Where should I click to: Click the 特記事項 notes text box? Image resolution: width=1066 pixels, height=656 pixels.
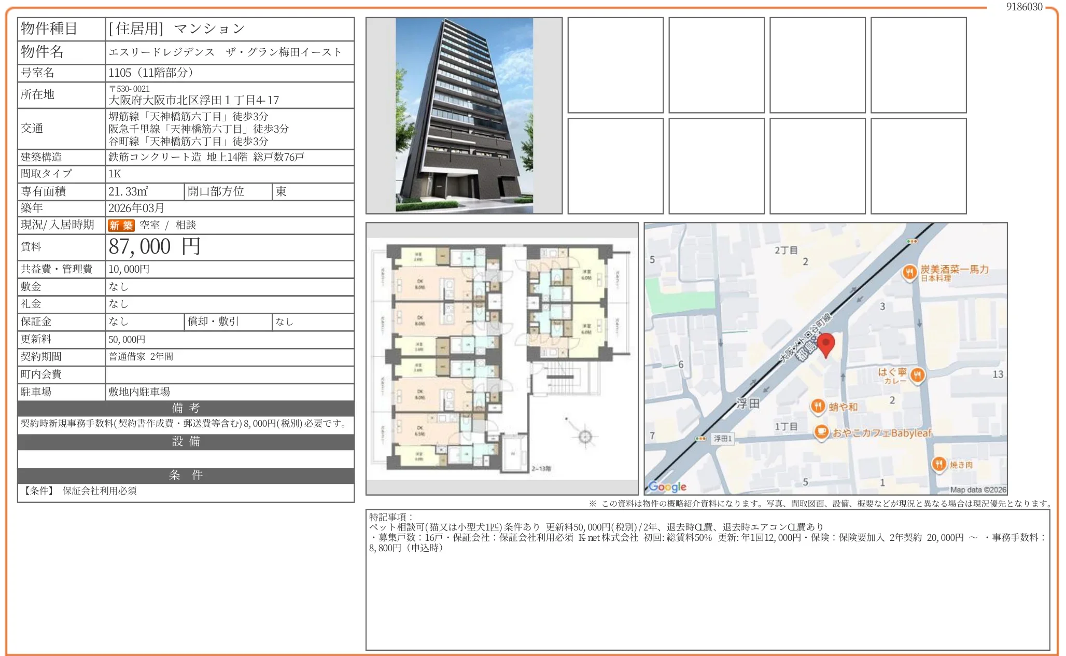coord(707,579)
